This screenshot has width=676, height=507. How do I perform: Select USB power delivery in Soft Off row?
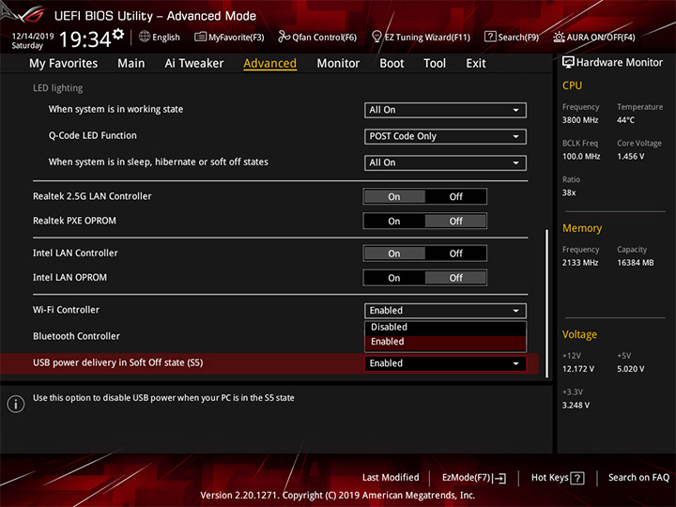pyautogui.click(x=269, y=363)
